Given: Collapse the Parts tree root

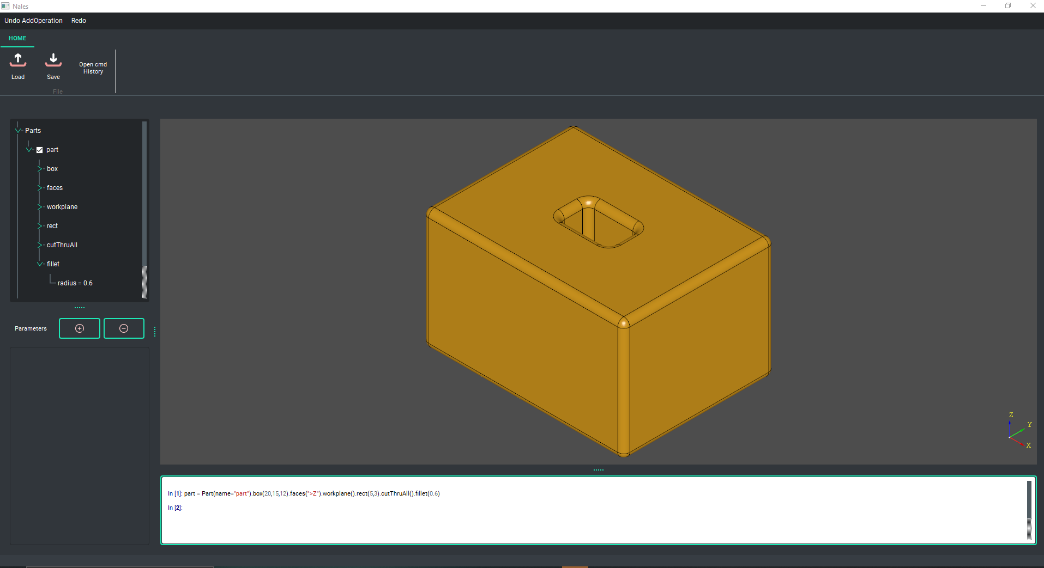Looking at the screenshot, I should click(18, 131).
